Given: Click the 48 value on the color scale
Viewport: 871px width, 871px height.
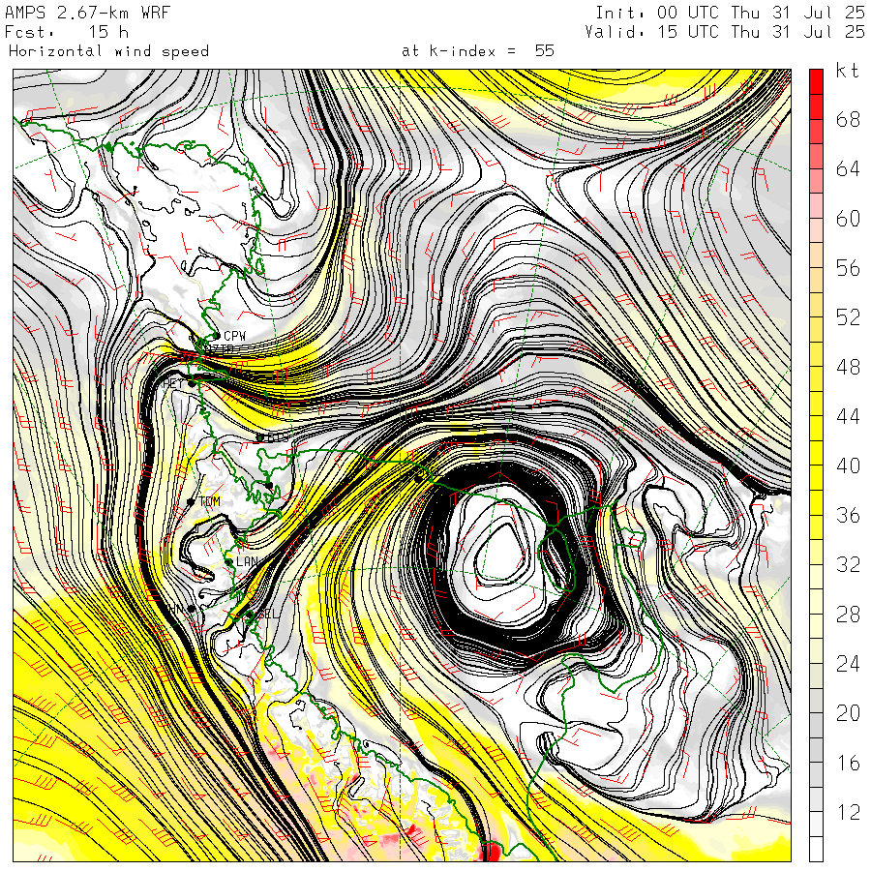Looking at the screenshot, I should pyautogui.click(x=848, y=367).
